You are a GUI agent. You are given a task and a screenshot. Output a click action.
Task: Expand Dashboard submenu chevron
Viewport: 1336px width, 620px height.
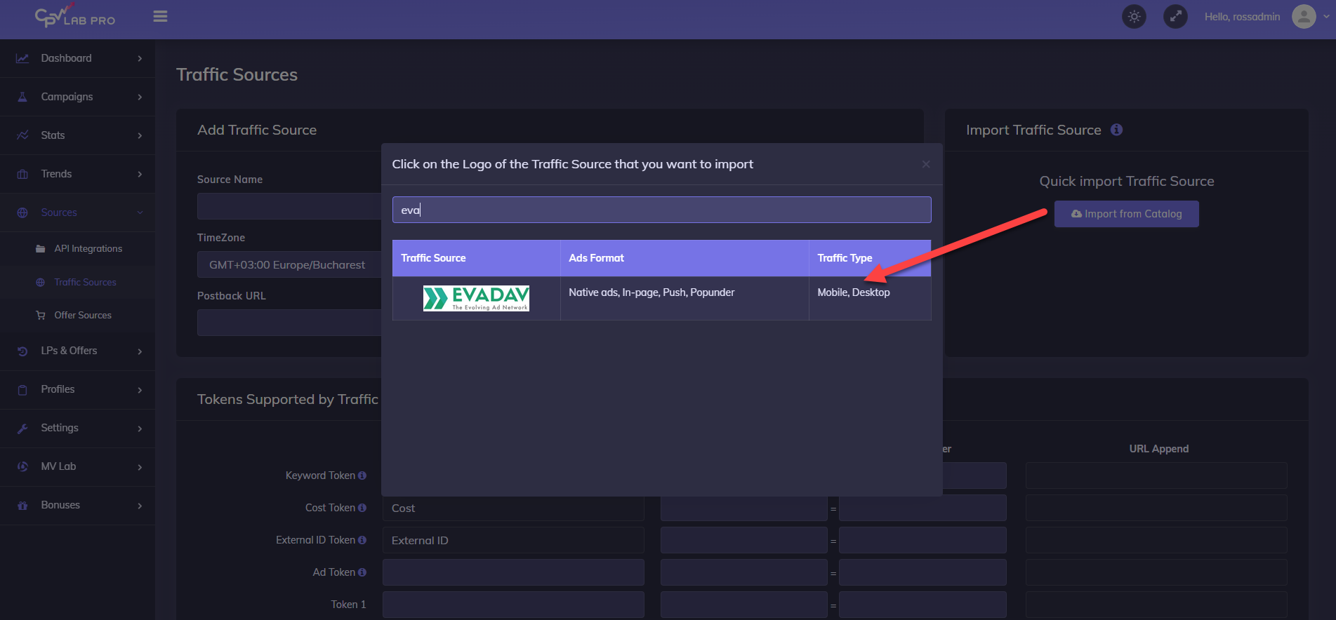(x=140, y=58)
